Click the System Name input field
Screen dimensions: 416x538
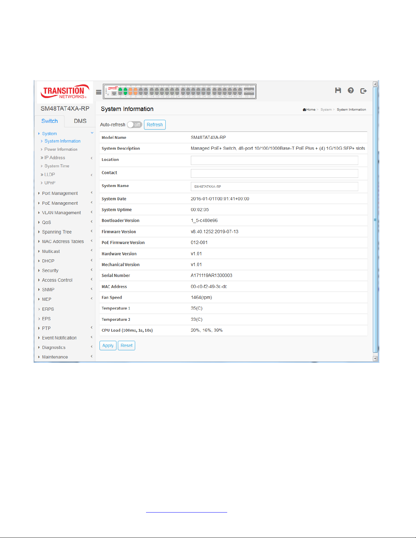tap(274, 186)
